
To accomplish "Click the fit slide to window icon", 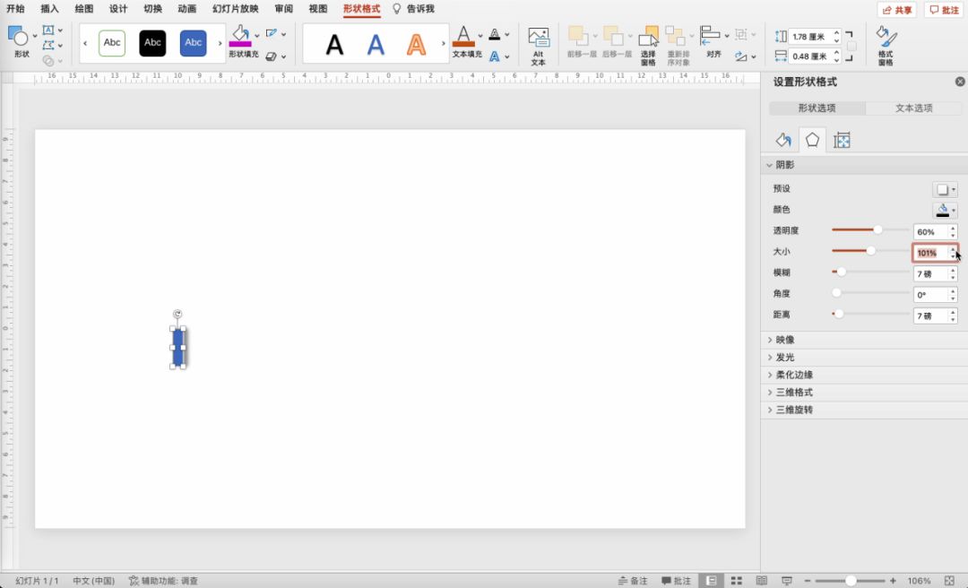I will coord(949,581).
